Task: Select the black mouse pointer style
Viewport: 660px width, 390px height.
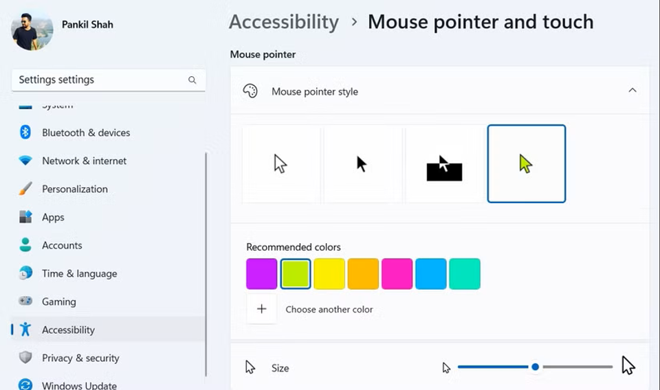Action: tap(362, 164)
